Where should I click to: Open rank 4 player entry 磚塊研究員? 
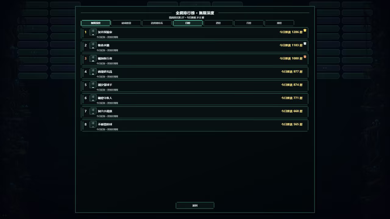(195, 73)
